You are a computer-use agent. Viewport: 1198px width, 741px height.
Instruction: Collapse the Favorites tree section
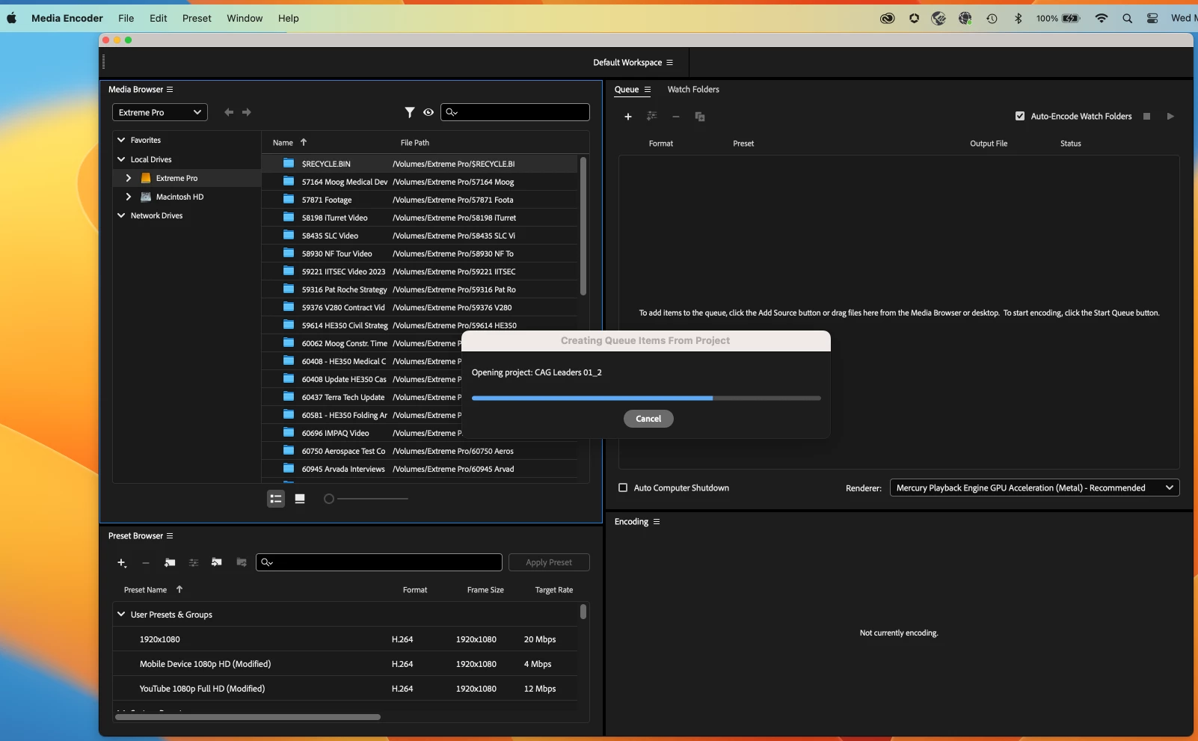(121, 140)
